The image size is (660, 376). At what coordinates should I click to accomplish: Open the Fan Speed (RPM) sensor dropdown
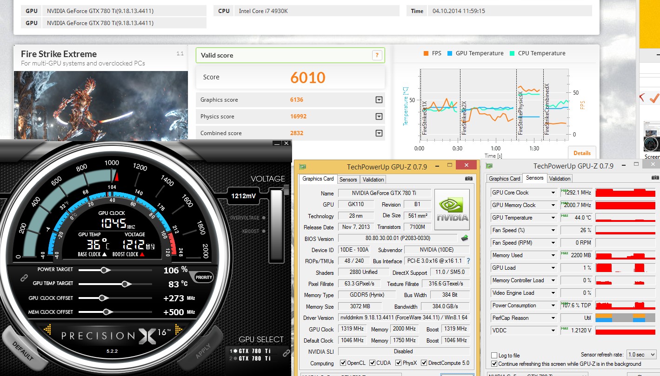(553, 243)
